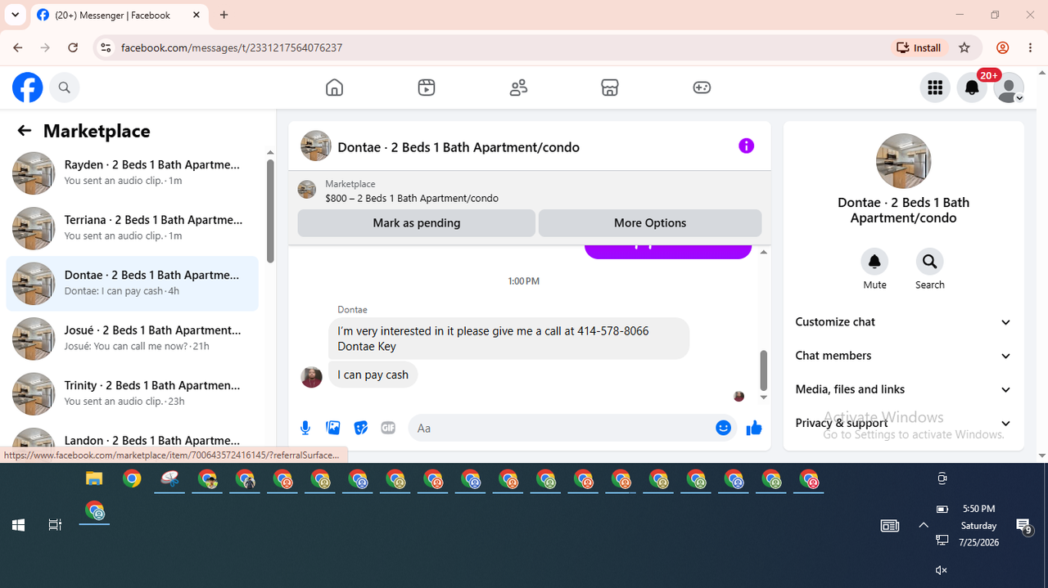Viewport: 1048px width, 588px height.
Task: Open the emoji picker smiley icon
Action: tap(723, 428)
